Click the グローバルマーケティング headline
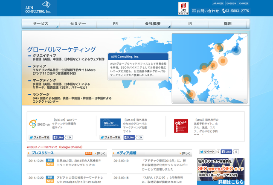 click(x=61, y=49)
